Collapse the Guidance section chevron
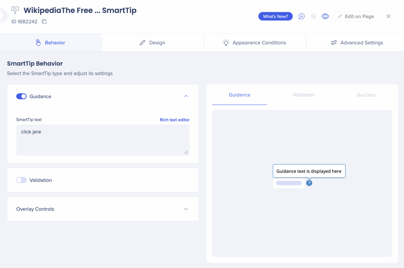 186,96
